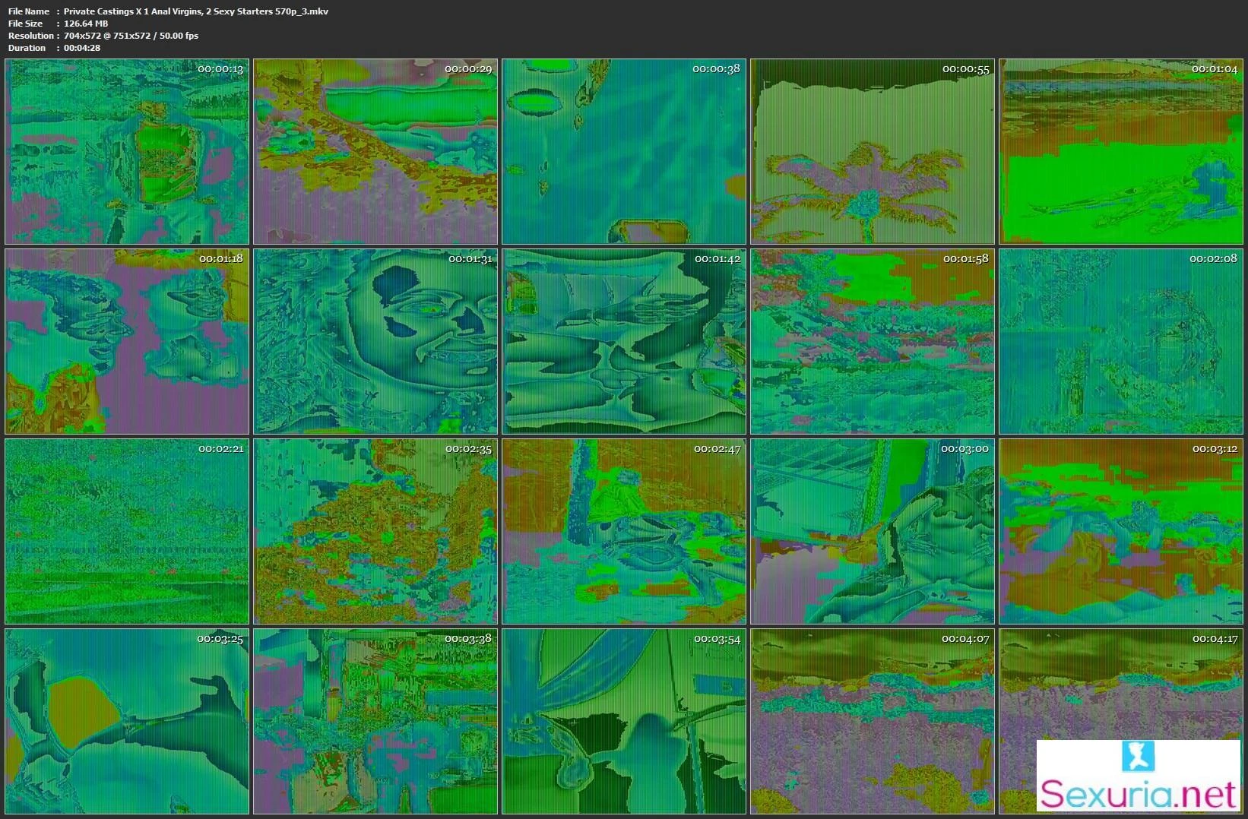Image resolution: width=1248 pixels, height=819 pixels.
Task: Select the palm tree frame at 00:00:55
Action: pos(873,152)
